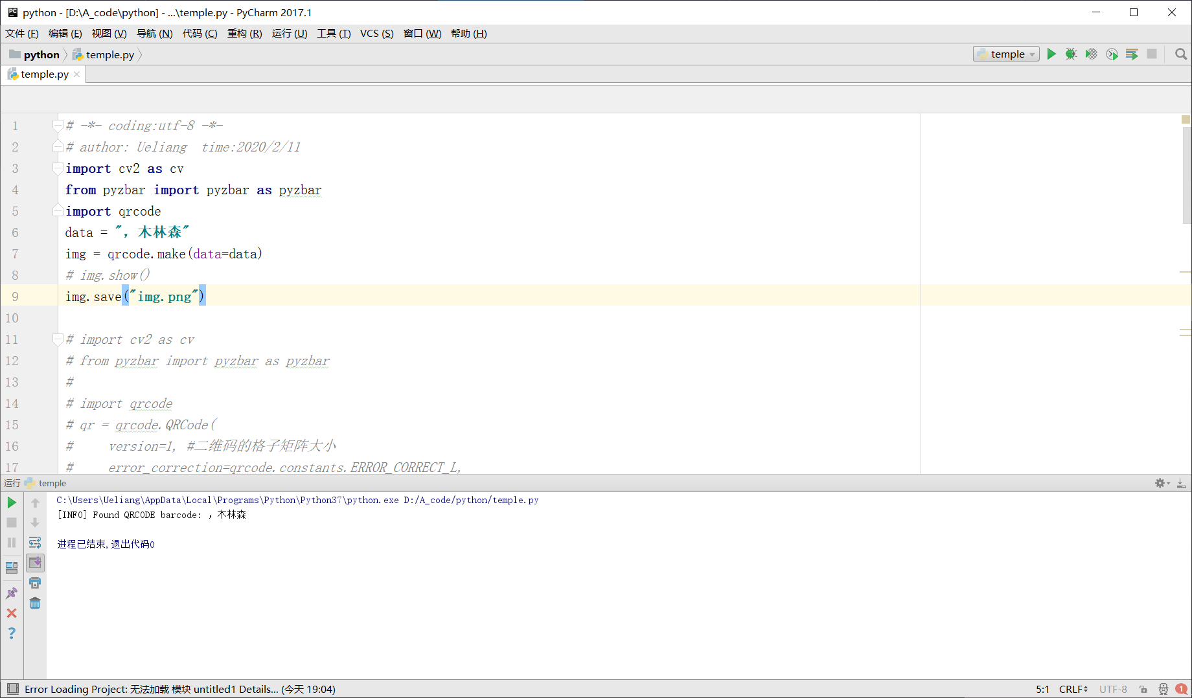Open Search Everywhere magnifier
1192x698 pixels.
(x=1180, y=54)
